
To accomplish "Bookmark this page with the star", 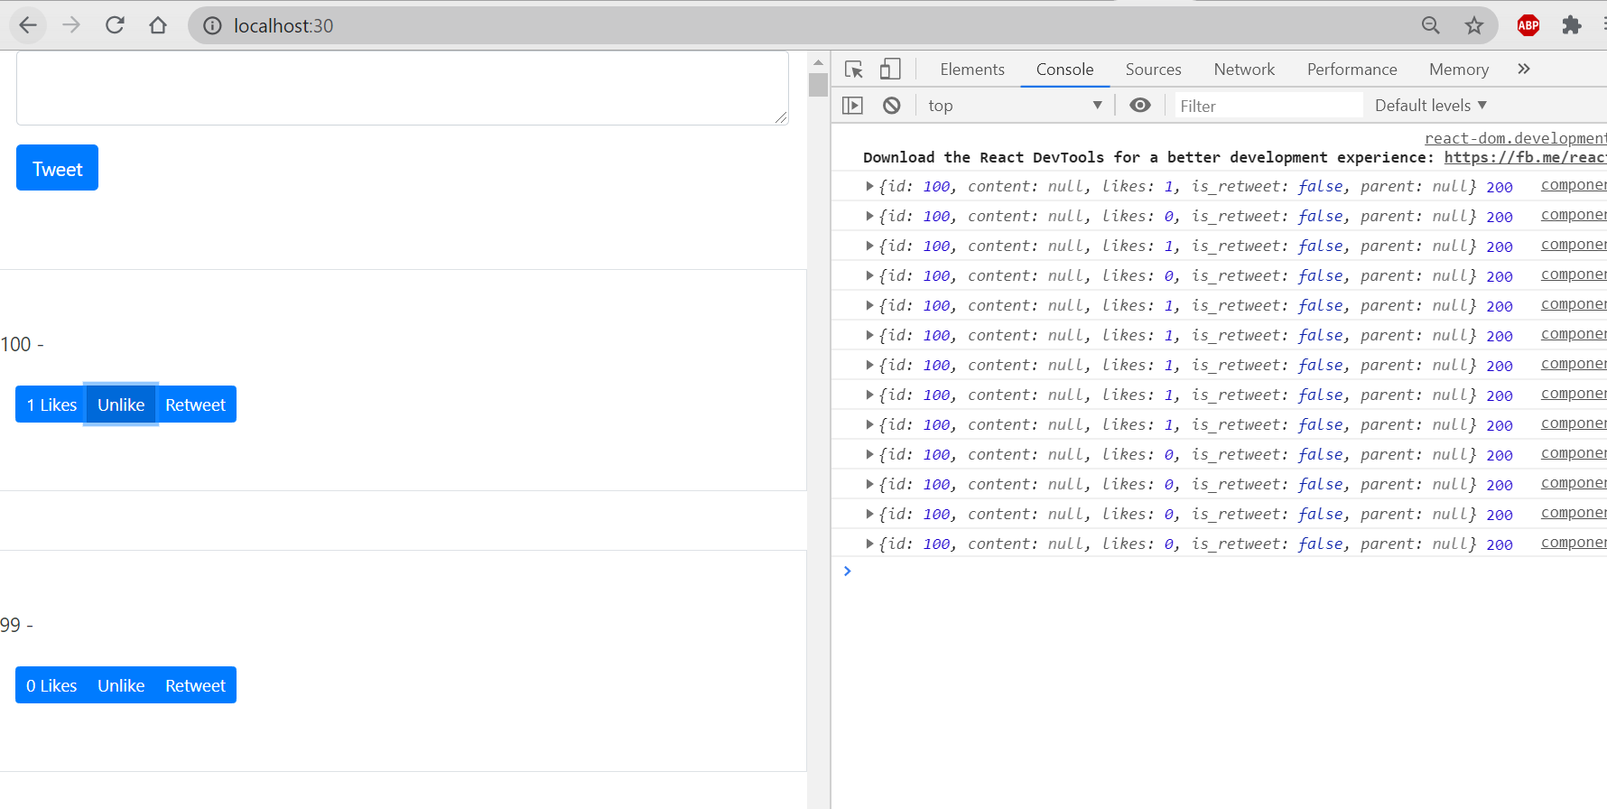I will click(x=1474, y=25).
